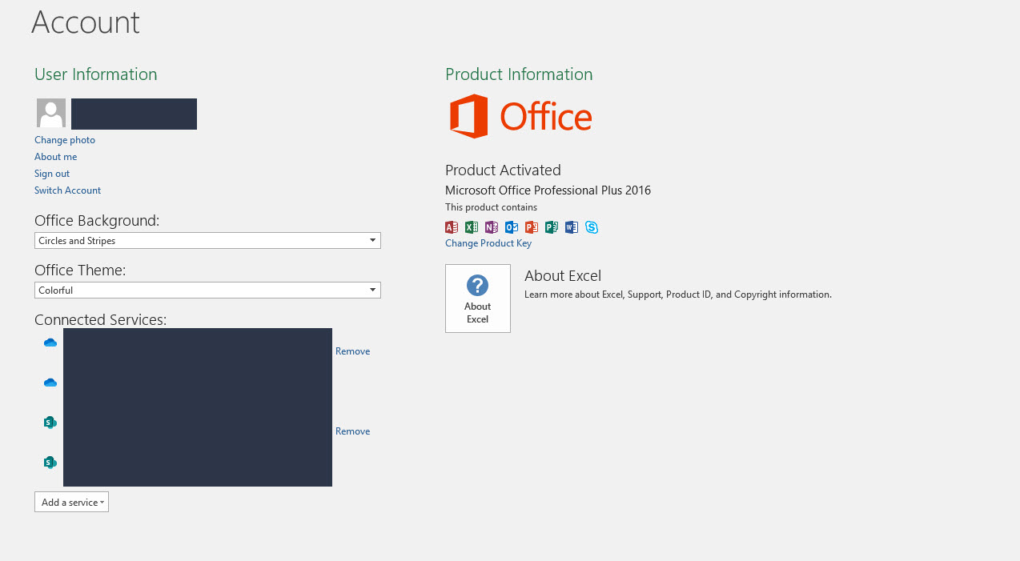Click 'Microsoft Office Professional Plus 2016' text

tap(548, 190)
